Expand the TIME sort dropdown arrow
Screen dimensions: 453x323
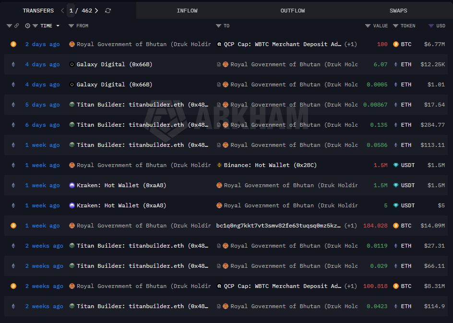[x=58, y=26]
